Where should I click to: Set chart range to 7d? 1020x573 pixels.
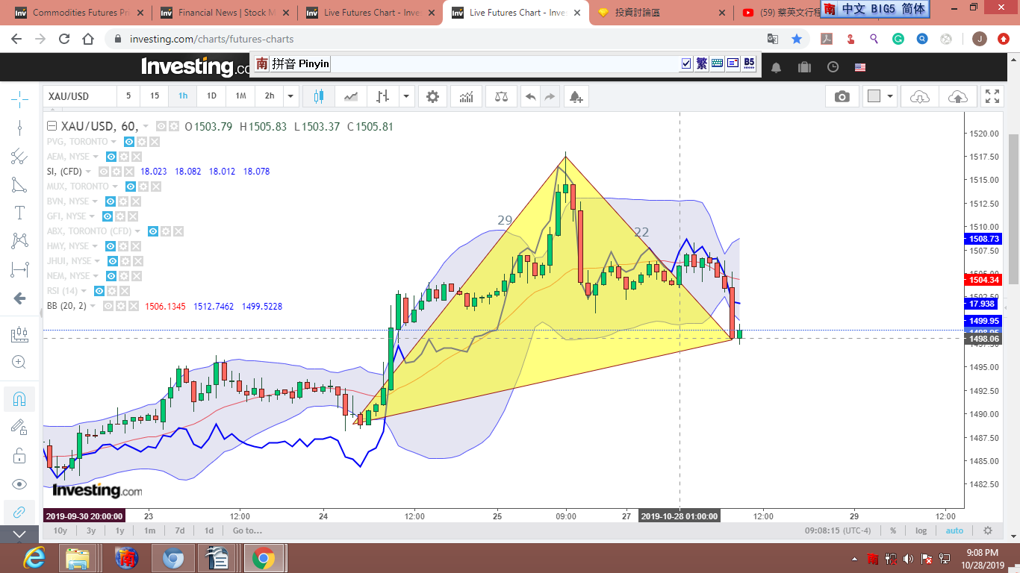click(x=179, y=530)
